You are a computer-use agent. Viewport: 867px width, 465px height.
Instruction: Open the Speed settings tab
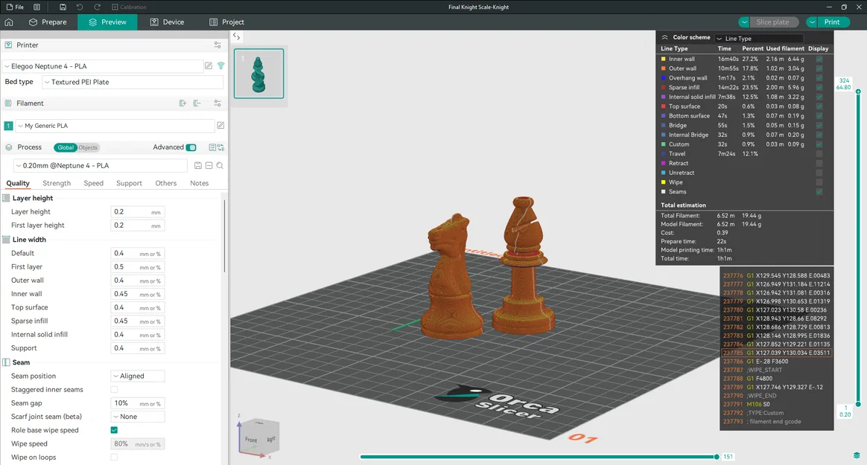93,183
